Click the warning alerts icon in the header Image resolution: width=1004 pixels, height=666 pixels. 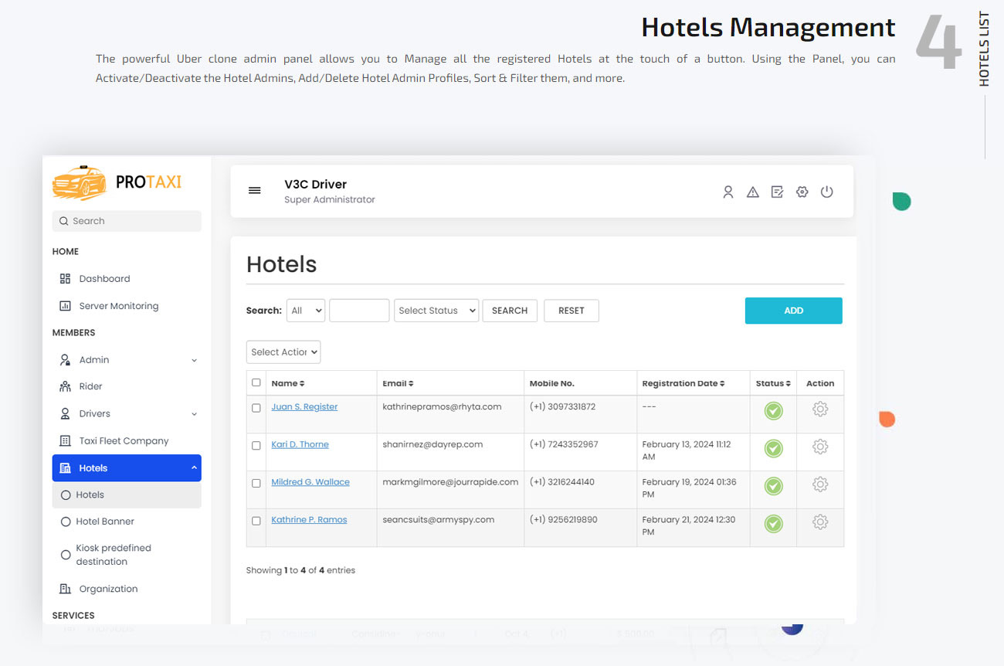[x=752, y=192]
